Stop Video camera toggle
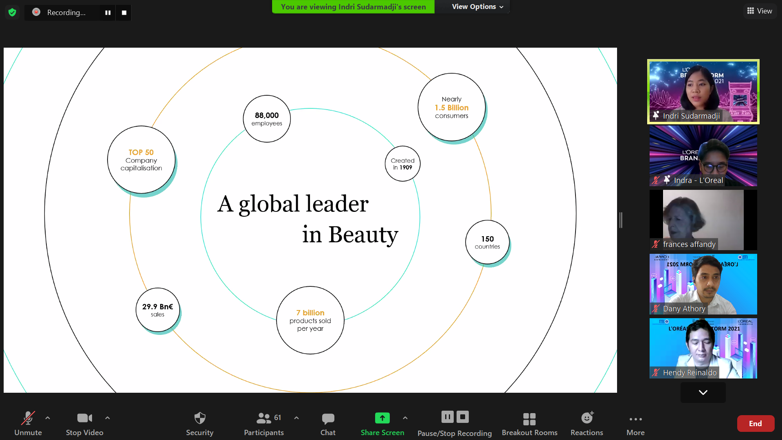 pyautogui.click(x=85, y=424)
